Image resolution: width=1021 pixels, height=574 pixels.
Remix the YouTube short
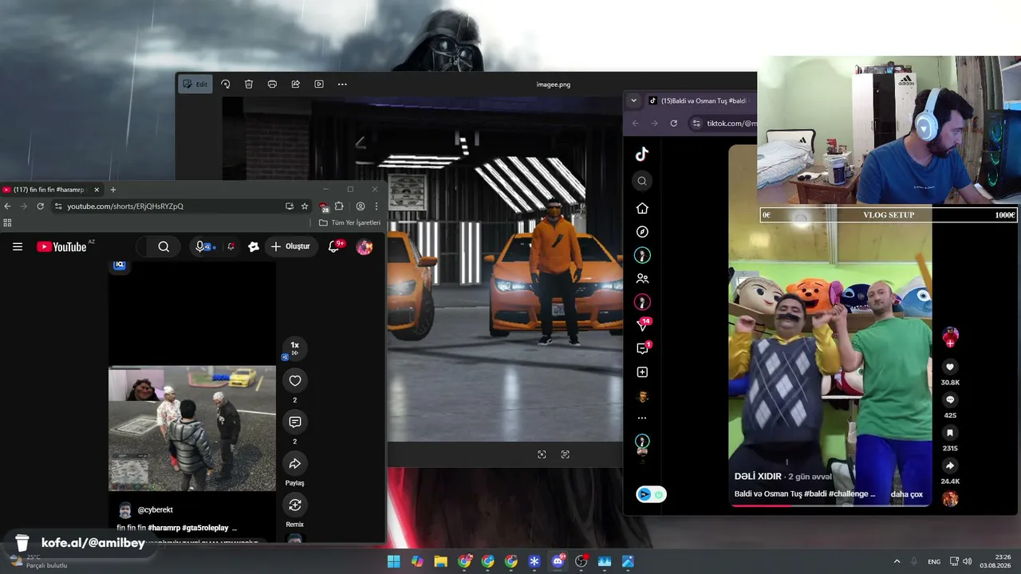(295, 505)
